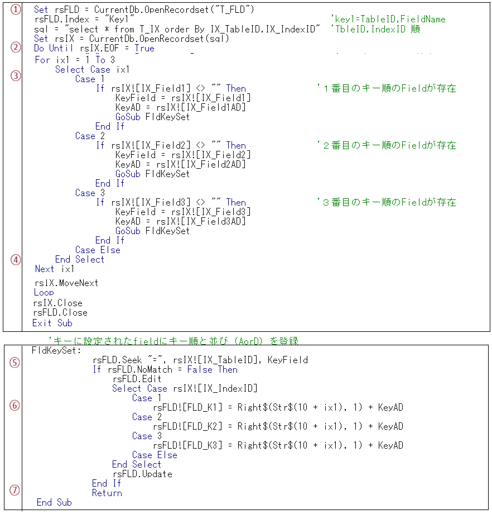Select the circled number 5 marker
The width and height of the screenshot is (492, 514).
click(x=15, y=362)
